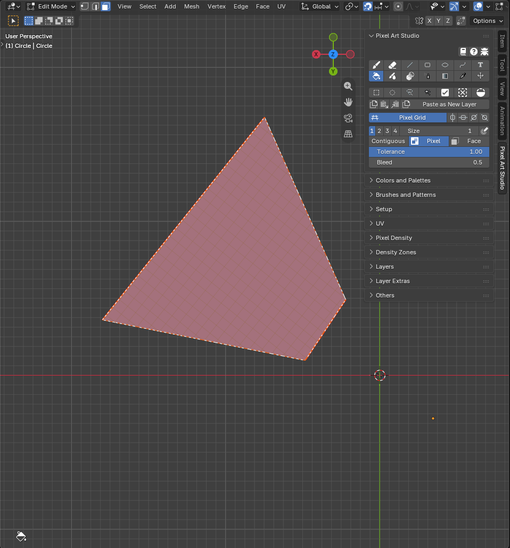Expand the Layer Extras panel

pos(429,281)
